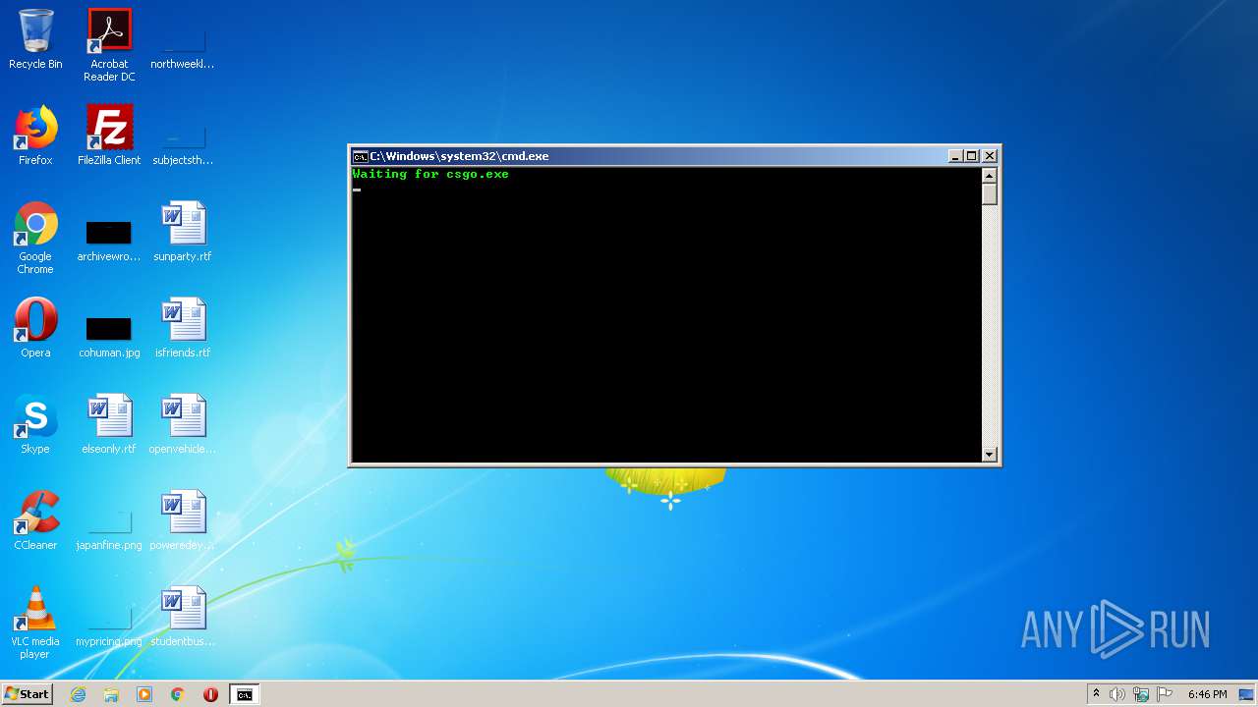Select the sunparty.rtf document icon
The image size is (1258, 707).
pyautogui.click(x=183, y=232)
